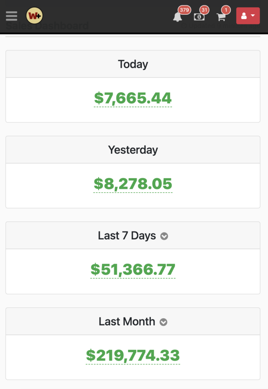Click the cart badge showing 1
Screen dimensions: 268x389
tap(226, 10)
